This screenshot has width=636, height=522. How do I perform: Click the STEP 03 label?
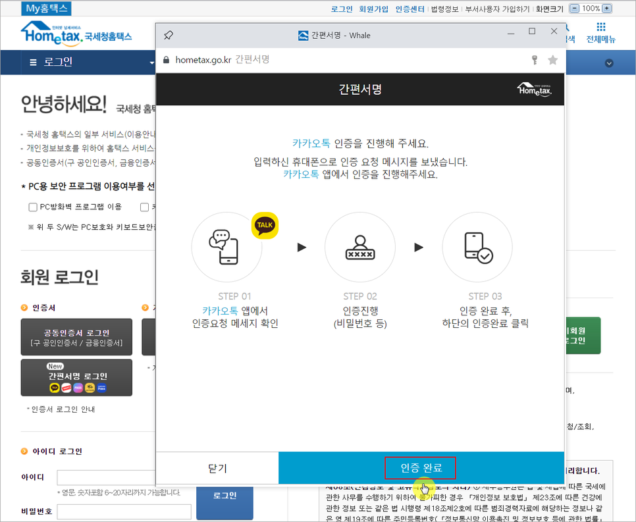click(x=485, y=296)
